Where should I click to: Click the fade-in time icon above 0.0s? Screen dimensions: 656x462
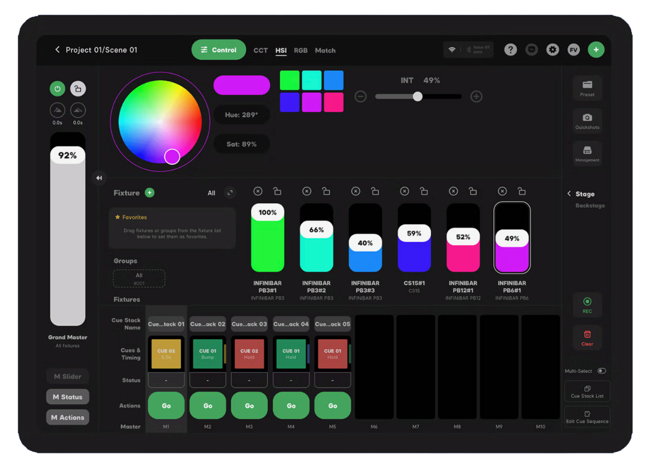coord(58,110)
